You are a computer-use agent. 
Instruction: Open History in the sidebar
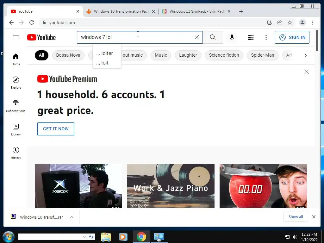pyautogui.click(x=16, y=153)
